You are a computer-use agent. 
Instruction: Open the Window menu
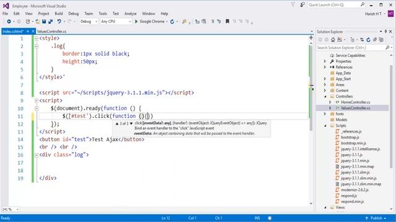pos(148,14)
